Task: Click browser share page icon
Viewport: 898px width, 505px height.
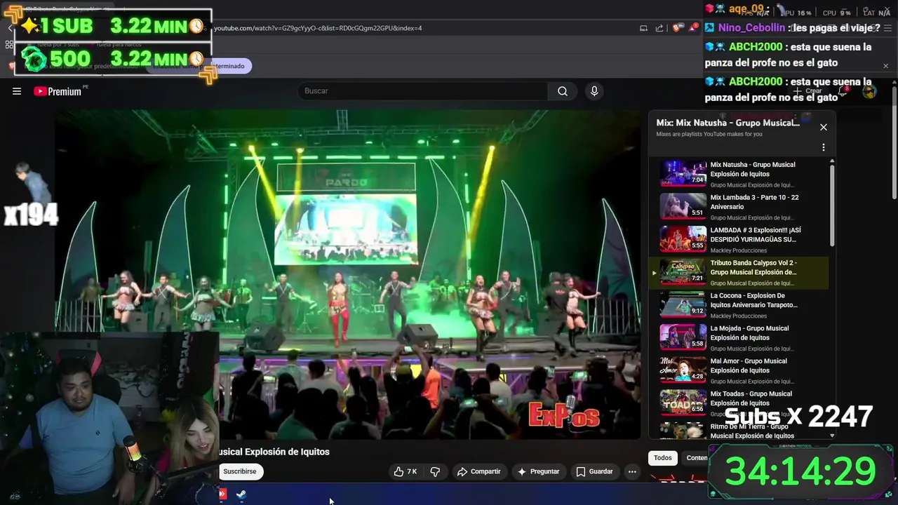Action: click(x=659, y=28)
